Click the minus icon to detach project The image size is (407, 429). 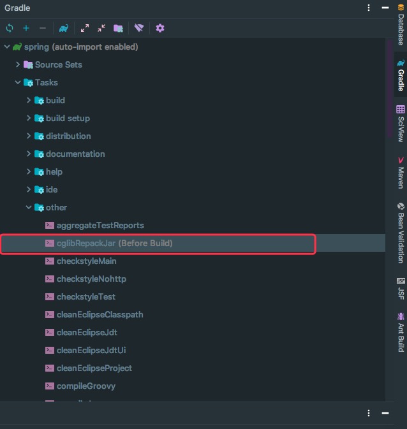[x=43, y=28]
